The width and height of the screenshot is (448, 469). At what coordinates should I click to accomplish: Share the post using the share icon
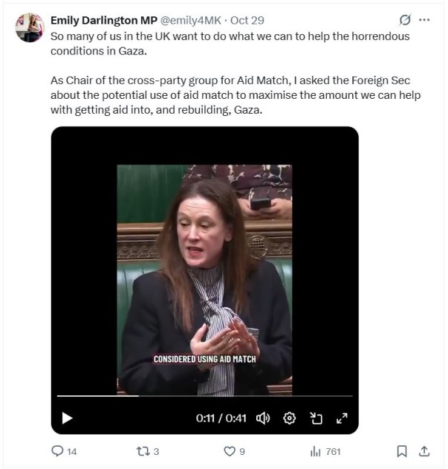pyautogui.click(x=424, y=451)
